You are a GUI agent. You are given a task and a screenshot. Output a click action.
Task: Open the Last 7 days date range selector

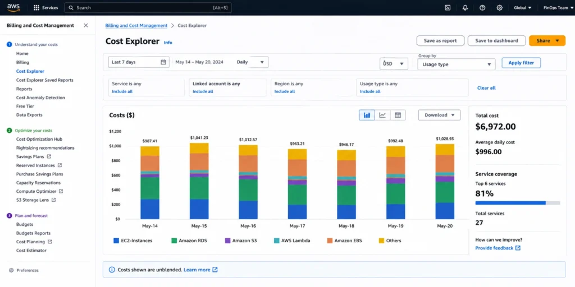(x=139, y=62)
